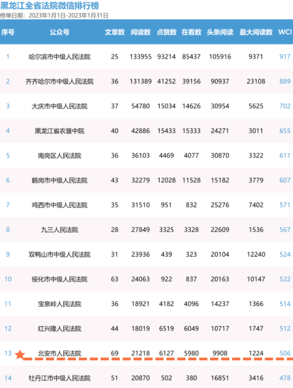The height and width of the screenshot is (388, 293).
Task: Click the 公众号 column header
Action: 59,32
